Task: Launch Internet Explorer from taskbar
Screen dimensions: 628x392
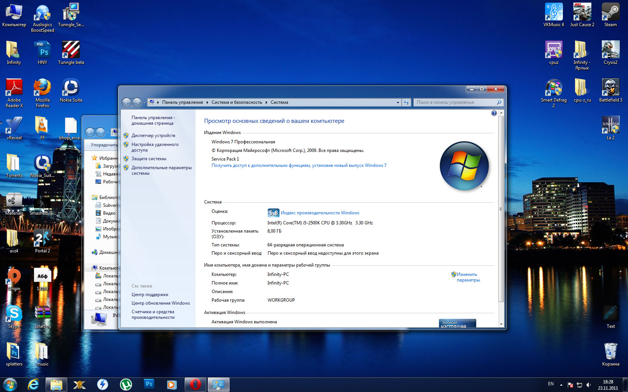Action: pos(33,384)
